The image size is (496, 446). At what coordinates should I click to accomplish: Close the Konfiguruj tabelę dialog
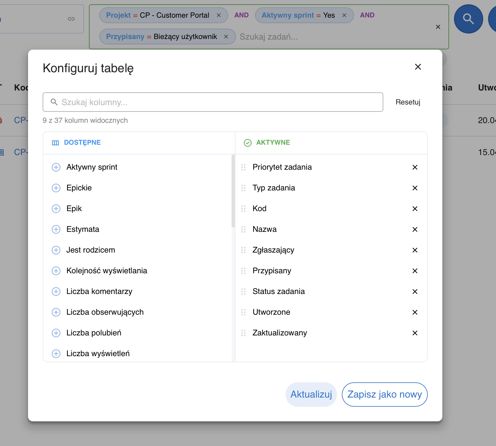418,67
